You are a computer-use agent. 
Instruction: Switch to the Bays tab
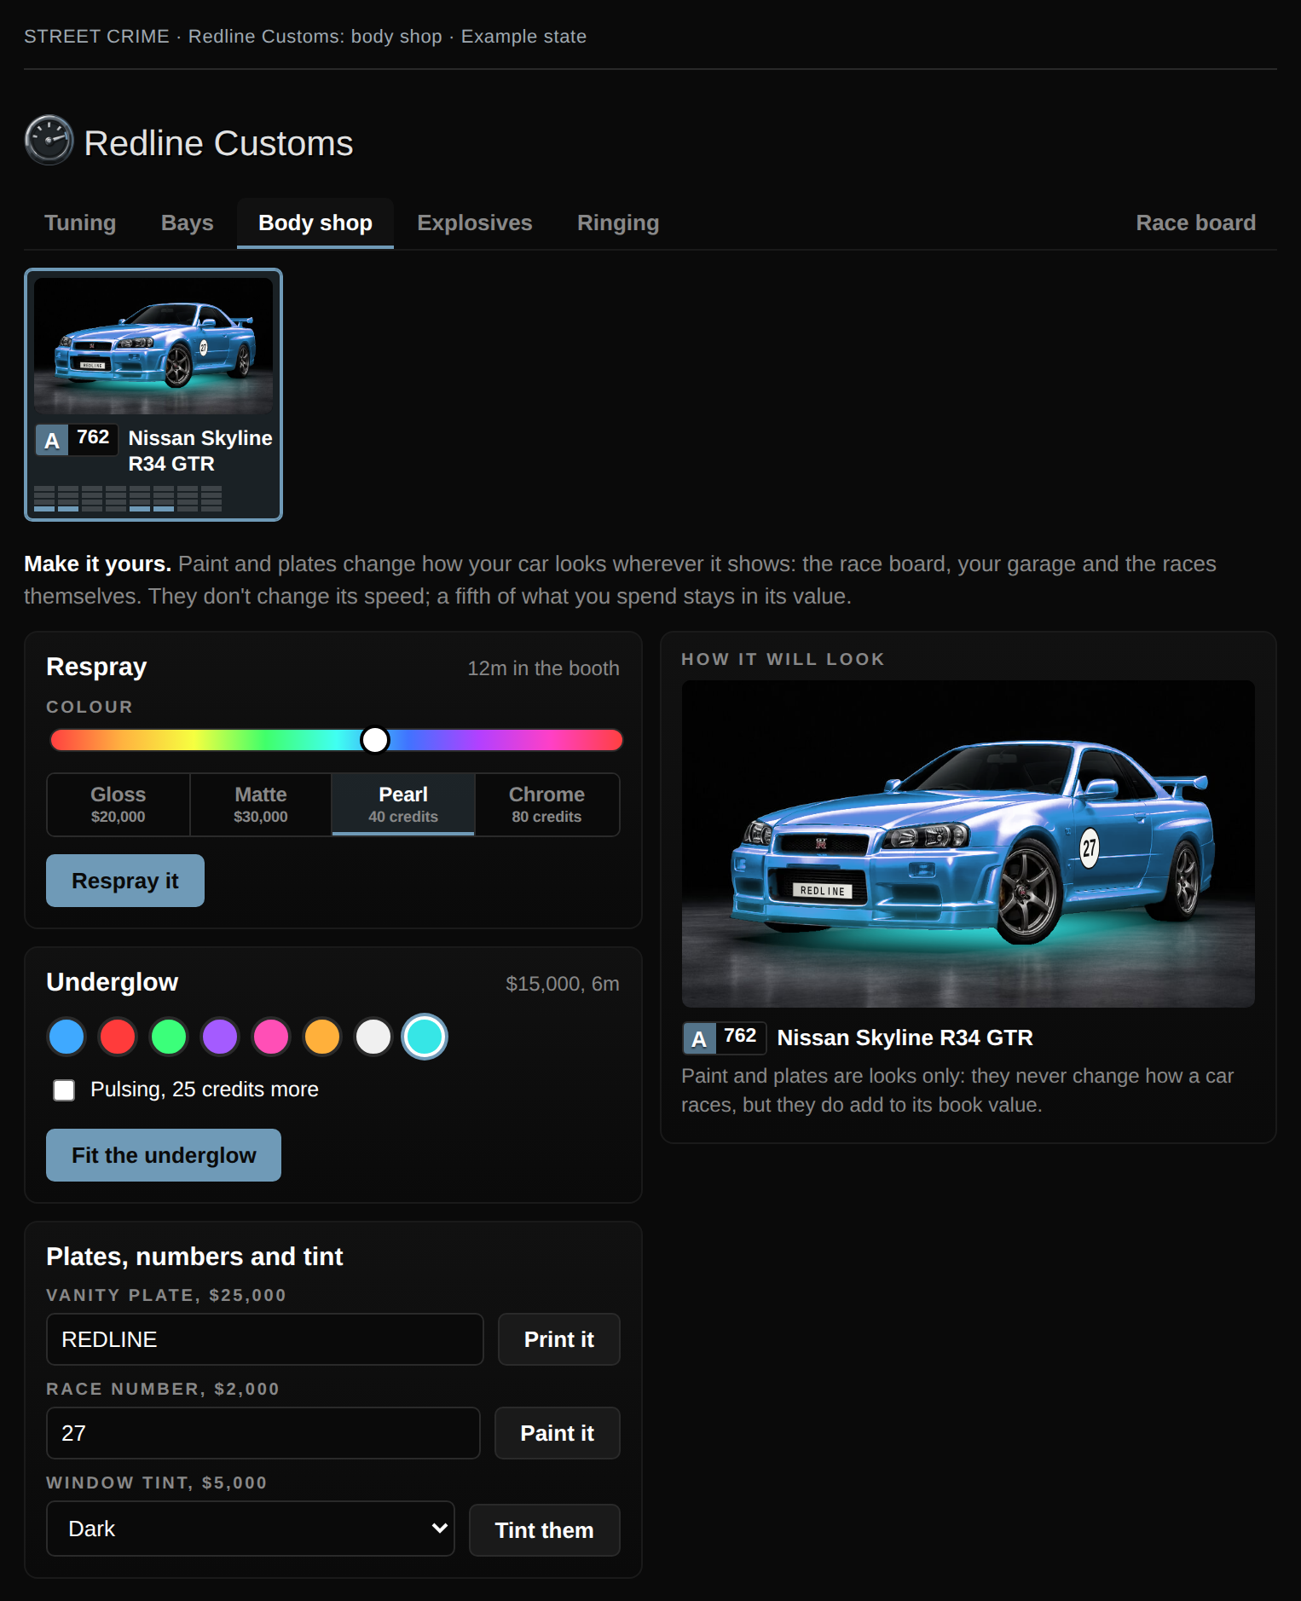(188, 223)
